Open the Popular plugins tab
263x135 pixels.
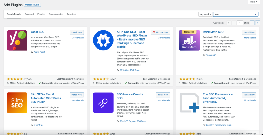click(41, 14)
